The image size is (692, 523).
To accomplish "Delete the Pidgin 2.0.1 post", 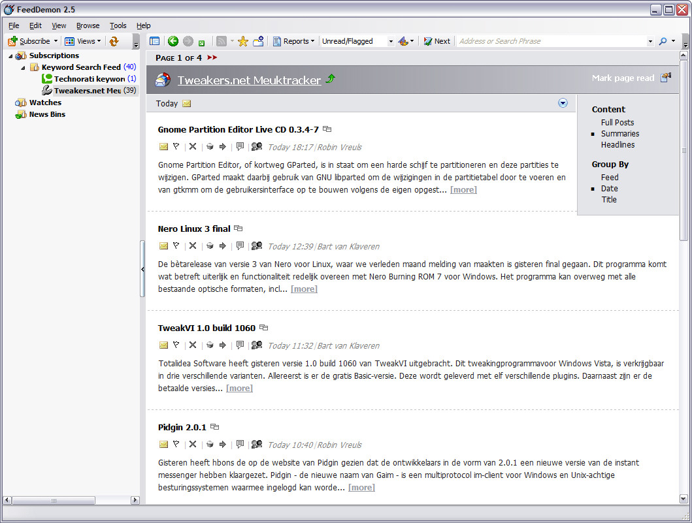I will click(192, 444).
